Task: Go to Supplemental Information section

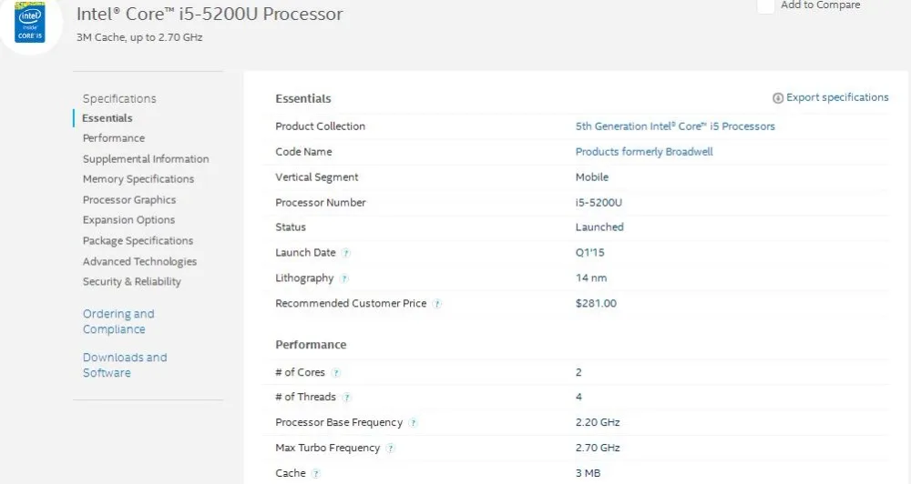Action: tap(146, 158)
